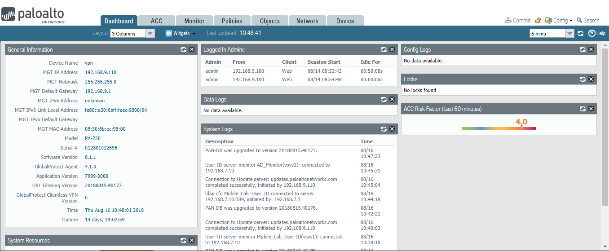Refresh the Data Logs widget
The width and height of the screenshot is (609, 251).
coord(384,100)
